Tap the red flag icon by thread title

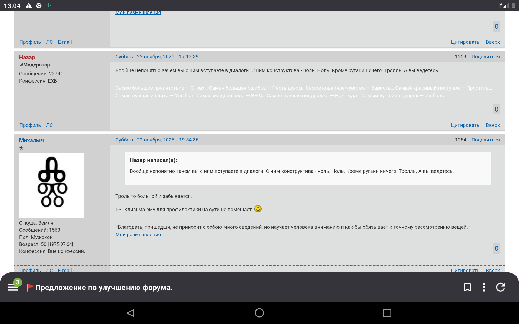30,287
